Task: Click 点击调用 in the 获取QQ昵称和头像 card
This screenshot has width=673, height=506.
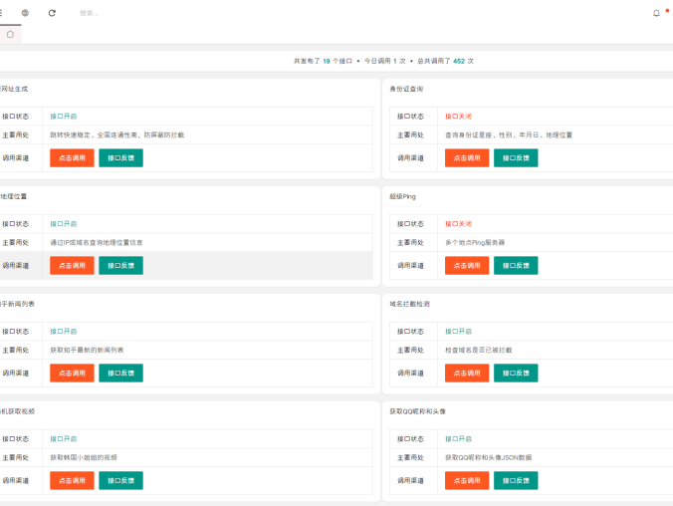Action: point(467,480)
